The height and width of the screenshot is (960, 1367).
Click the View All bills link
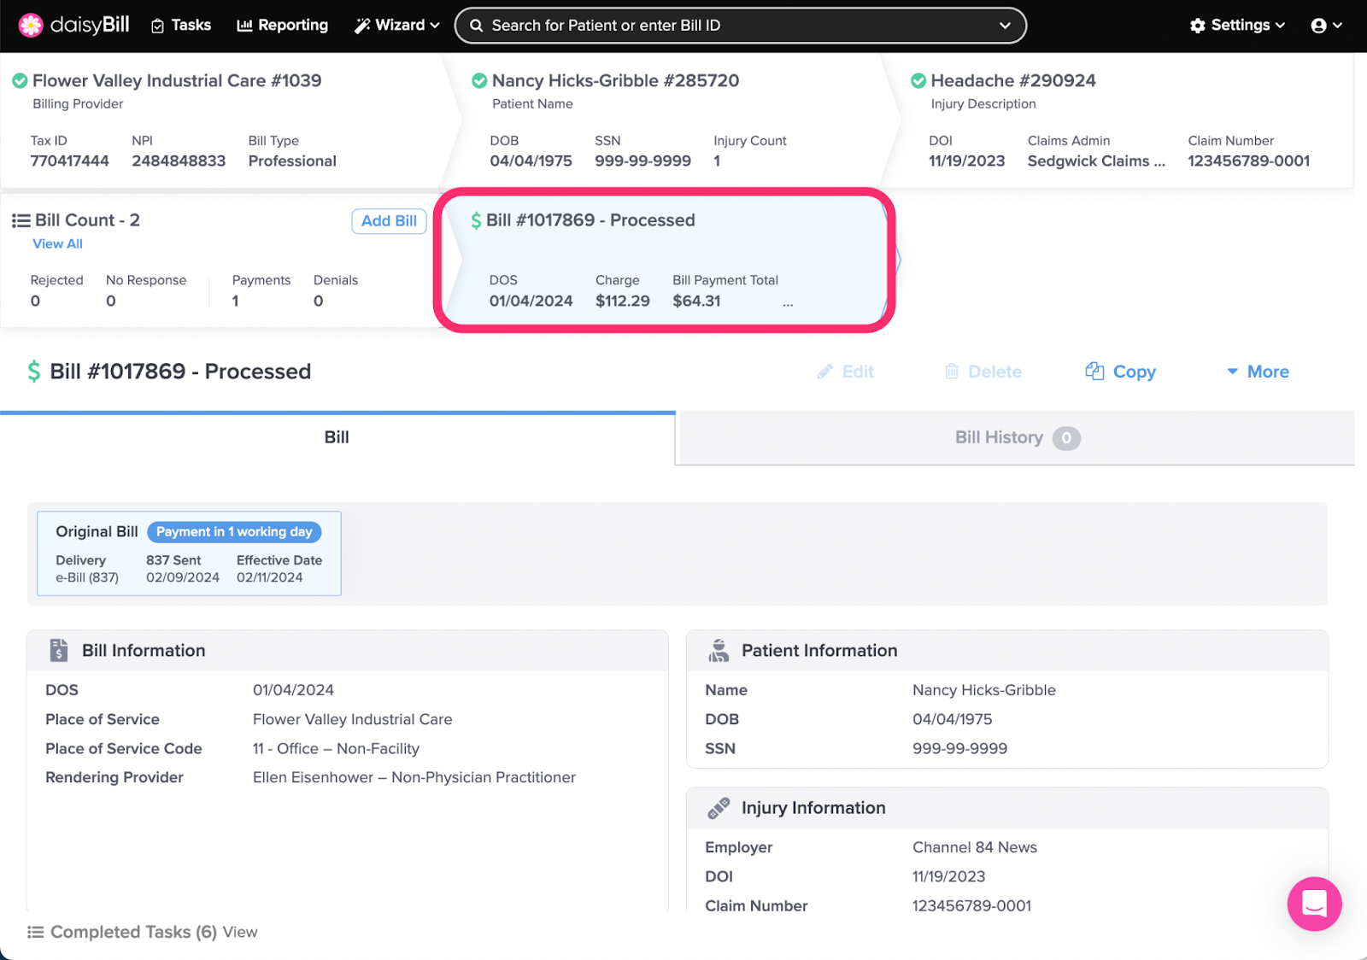pyautogui.click(x=57, y=243)
